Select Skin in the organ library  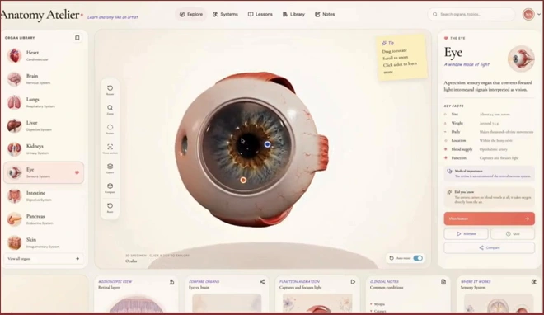coord(44,242)
